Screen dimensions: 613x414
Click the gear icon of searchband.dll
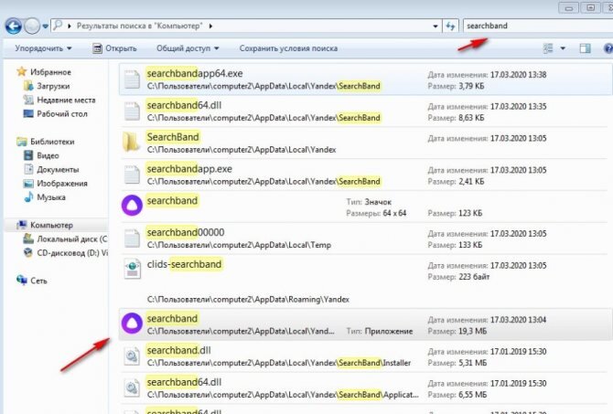(x=132, y=356)
